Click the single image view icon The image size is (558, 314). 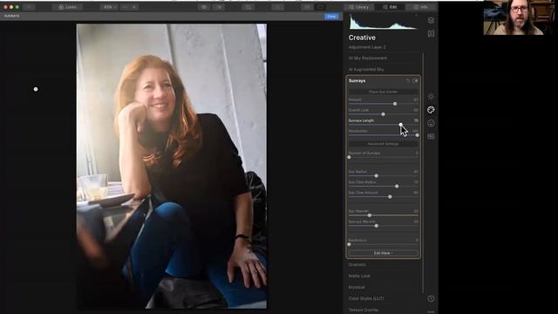point(320,7)
